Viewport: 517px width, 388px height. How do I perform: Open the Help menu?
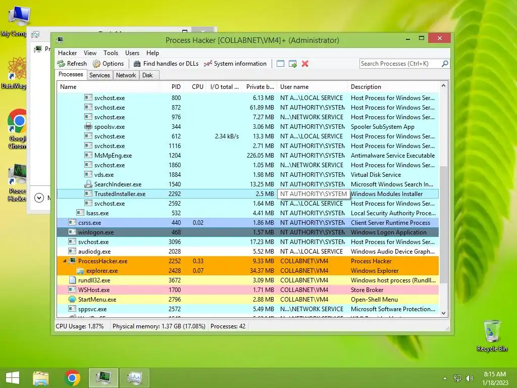pos(152,53)
